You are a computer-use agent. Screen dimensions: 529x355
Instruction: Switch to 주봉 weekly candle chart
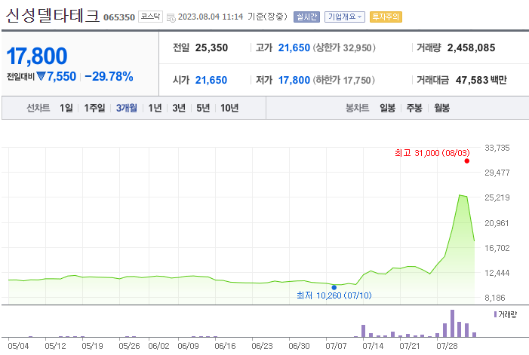tap(414, 108)
